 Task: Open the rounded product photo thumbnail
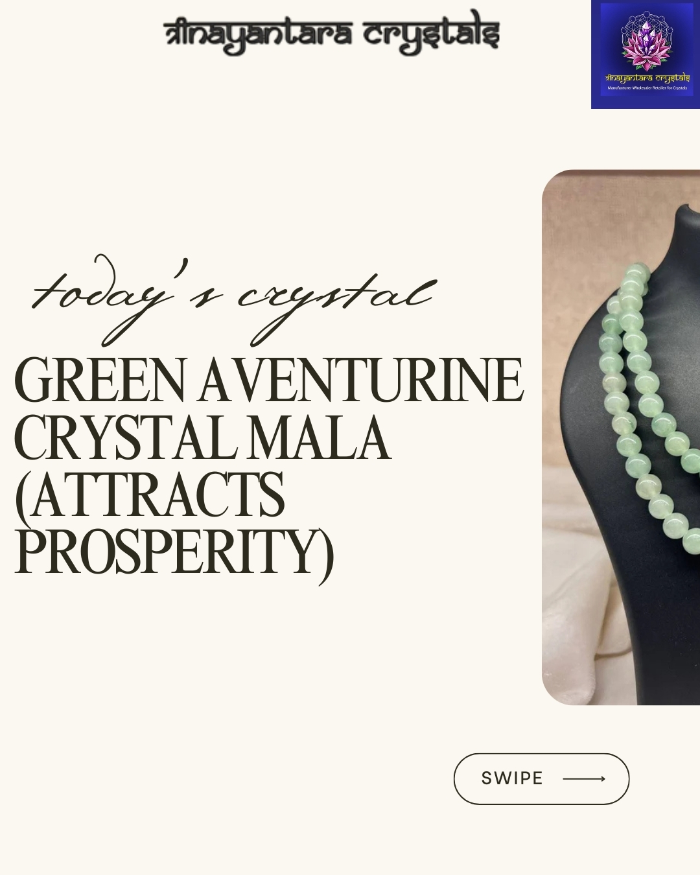coord(621,437)
